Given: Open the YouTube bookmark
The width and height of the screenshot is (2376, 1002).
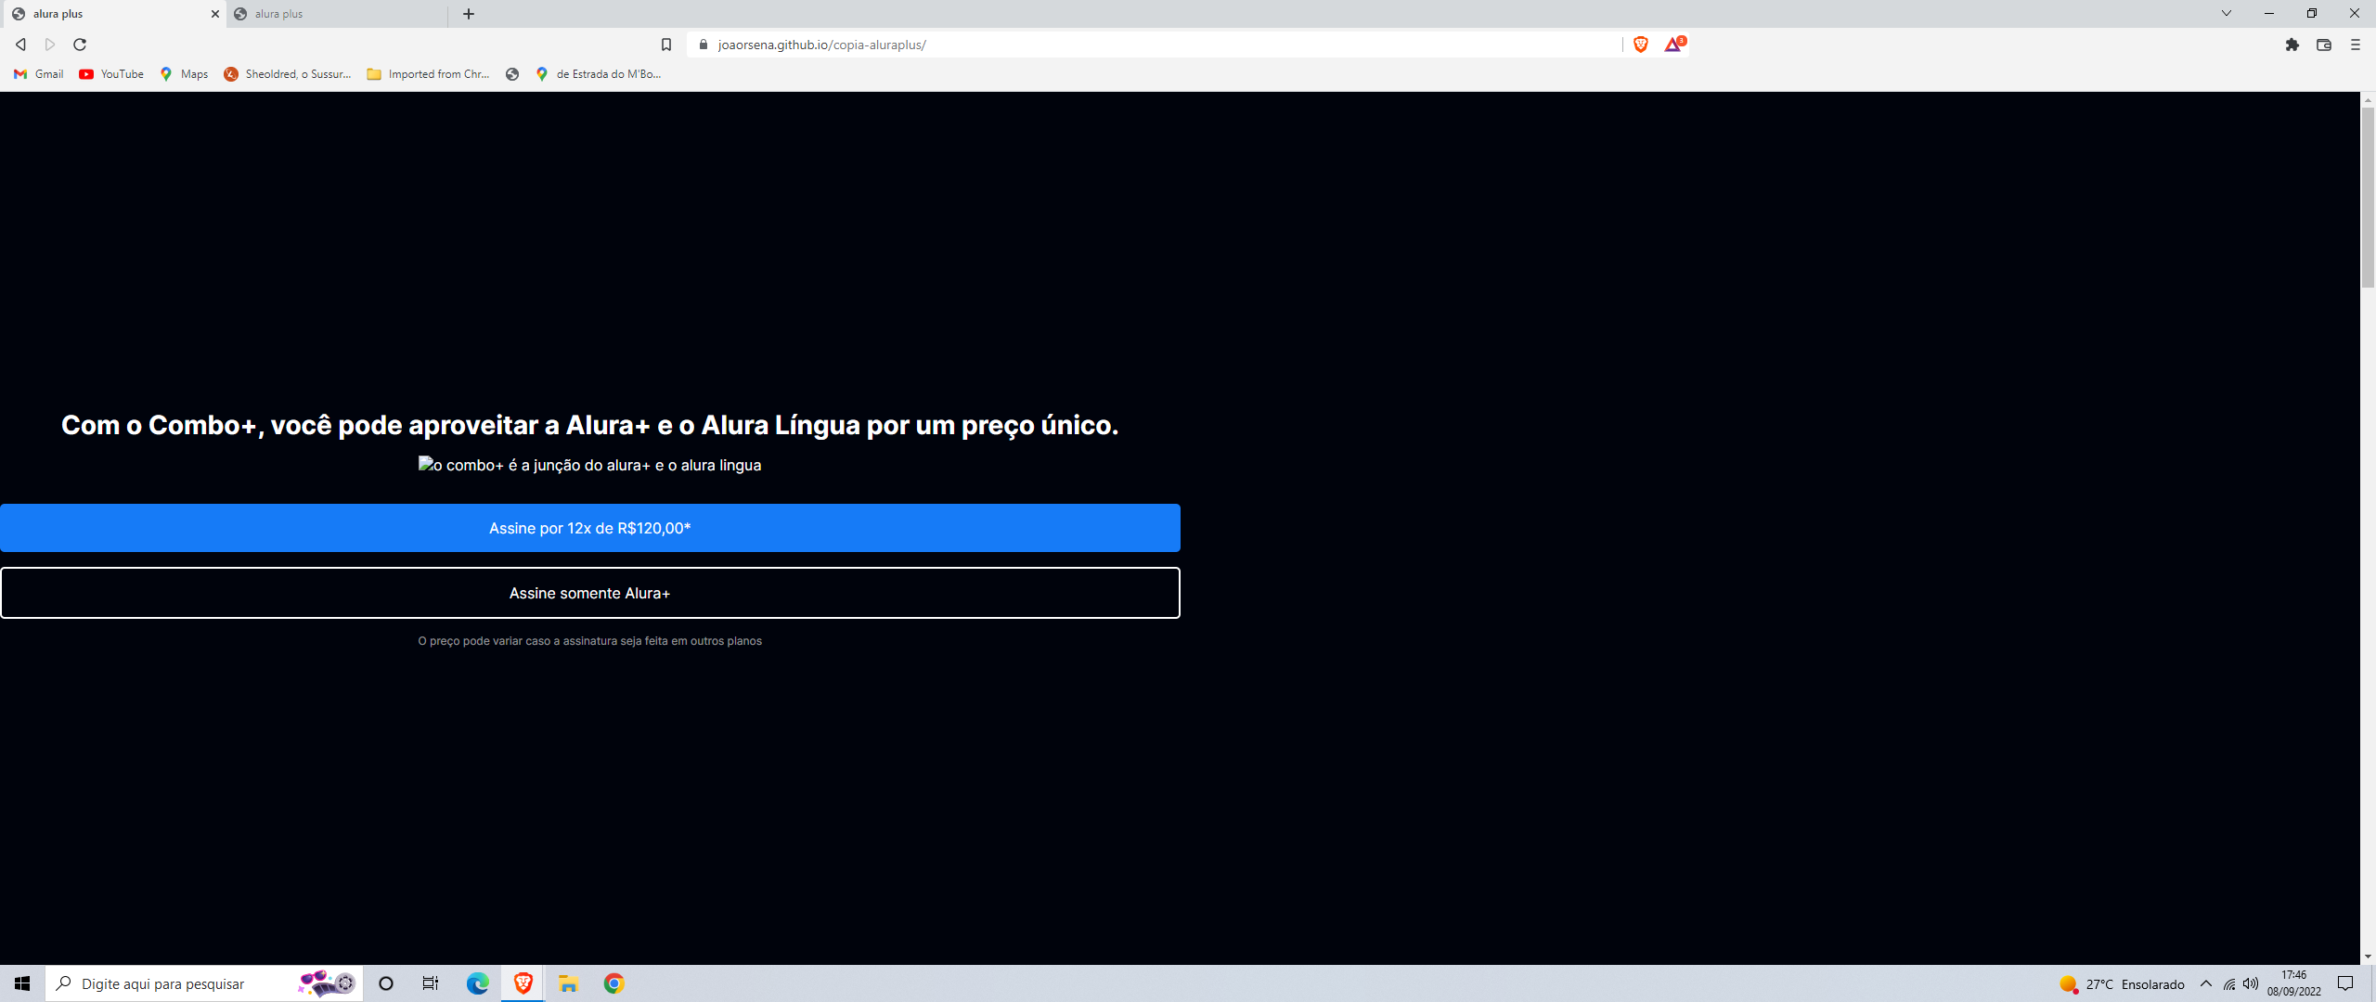Looking at the screenshot, I should 111,74.
